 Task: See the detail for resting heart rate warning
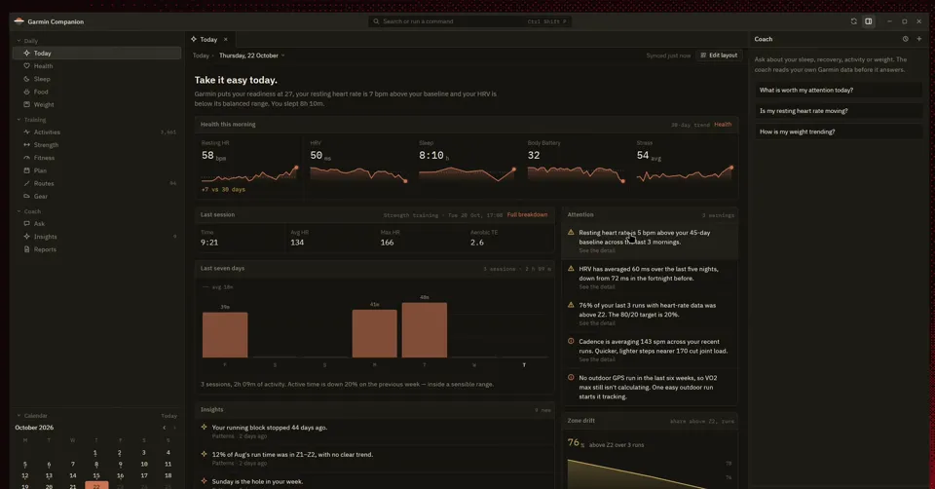(597, 250)
